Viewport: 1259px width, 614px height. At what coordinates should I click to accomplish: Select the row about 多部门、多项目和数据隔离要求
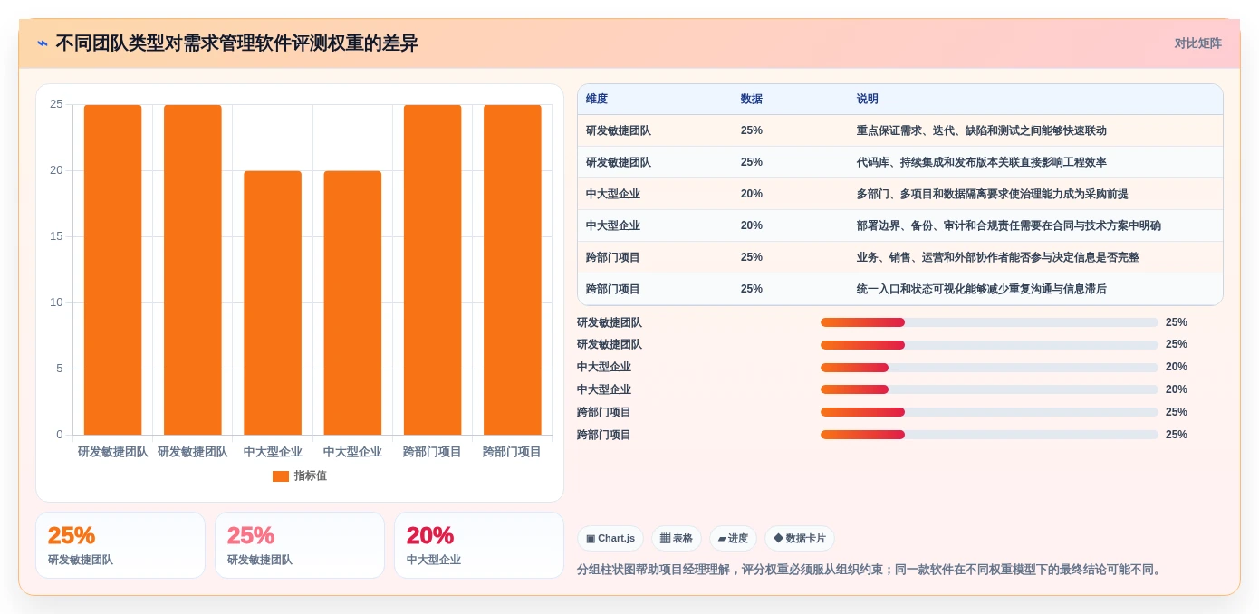[900, 194]
